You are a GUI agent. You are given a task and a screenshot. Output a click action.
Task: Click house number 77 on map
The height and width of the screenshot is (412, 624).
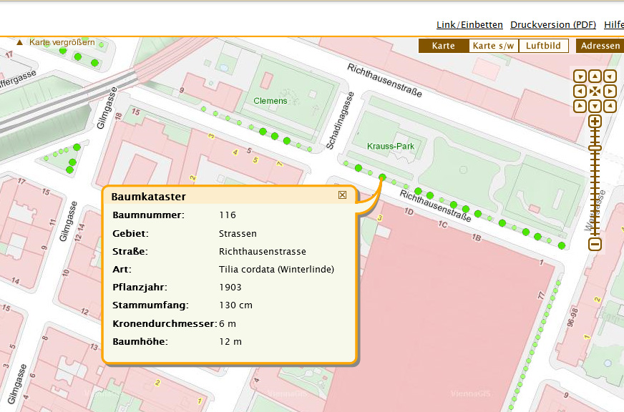tap(541, 295)
